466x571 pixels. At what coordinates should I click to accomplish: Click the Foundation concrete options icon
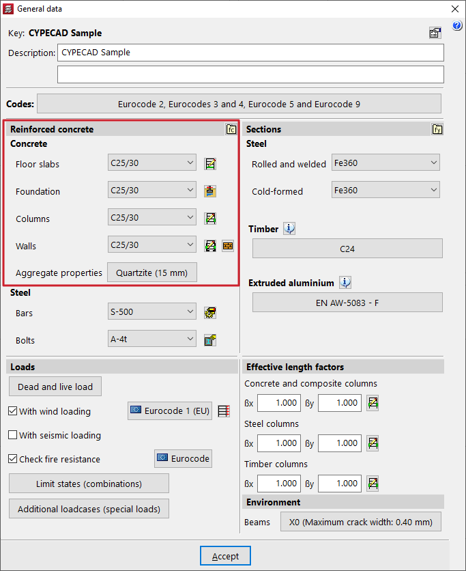(211, 191)
